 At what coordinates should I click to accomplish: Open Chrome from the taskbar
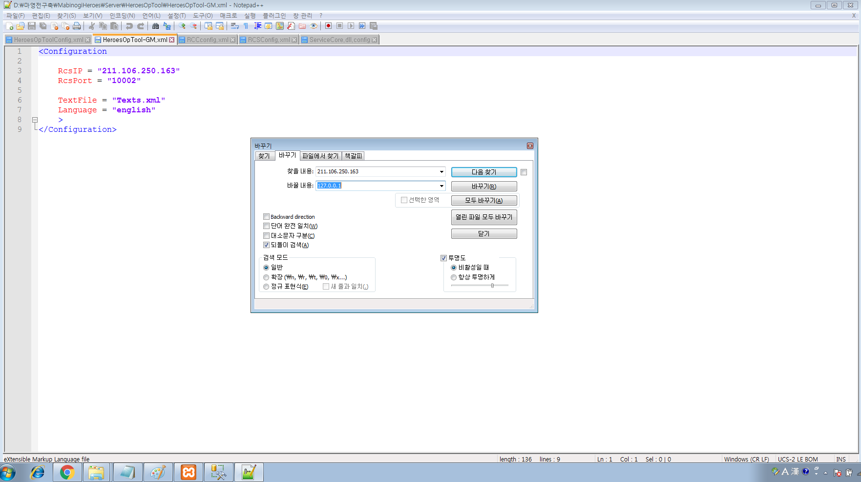tap(67, 472)
